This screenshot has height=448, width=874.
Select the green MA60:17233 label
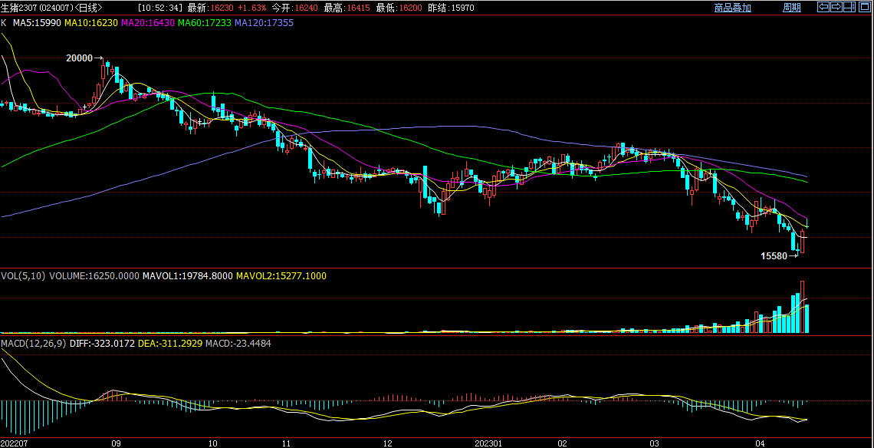[204, 23]
